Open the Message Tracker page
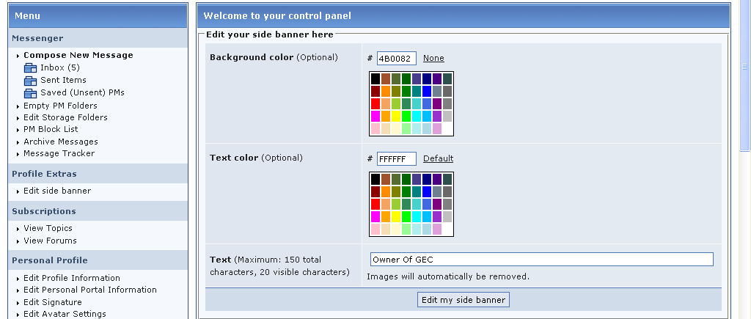 click(x=59, y=153)
